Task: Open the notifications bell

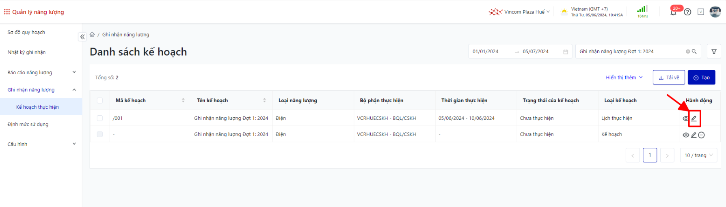Action: click(673, 12)
